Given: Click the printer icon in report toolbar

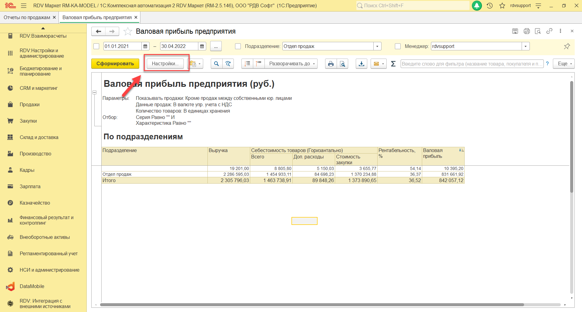Looking at the screenshot, I should [331, 64].
